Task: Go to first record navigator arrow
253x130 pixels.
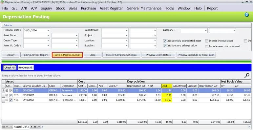Action: tap(3, 127)
